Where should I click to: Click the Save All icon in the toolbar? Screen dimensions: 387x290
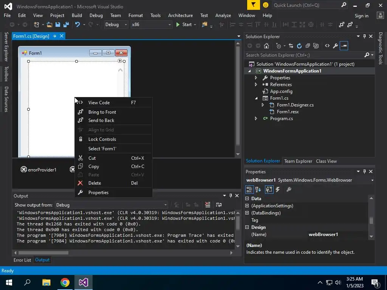[66, 25]
